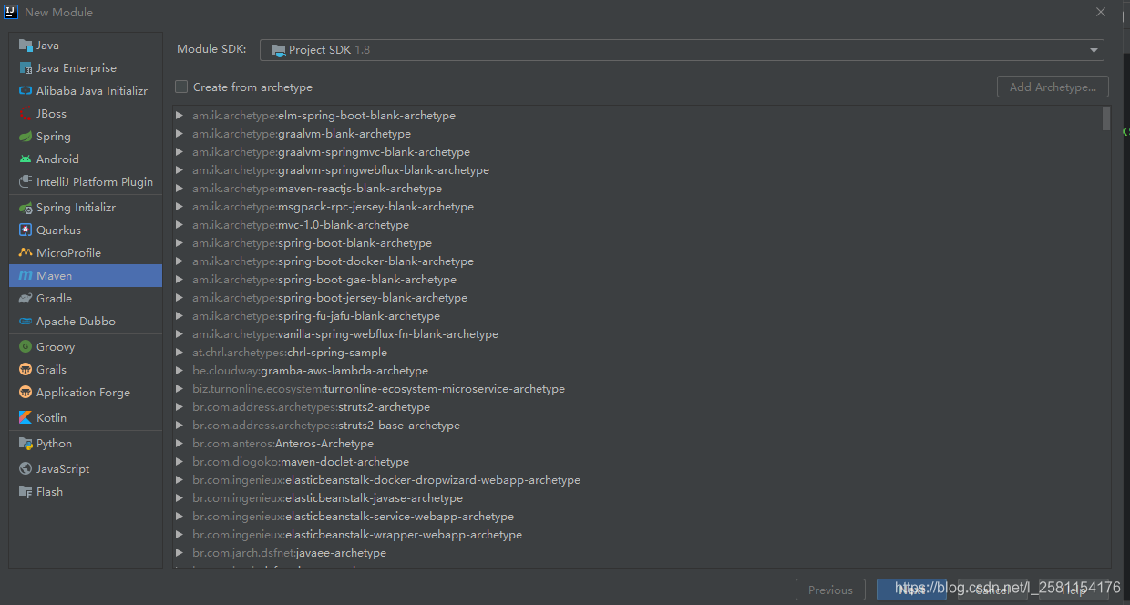Select Spring module type label
1130x605 pixels.
tap(54, 136)
